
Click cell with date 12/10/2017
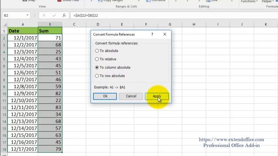[23, 100]
